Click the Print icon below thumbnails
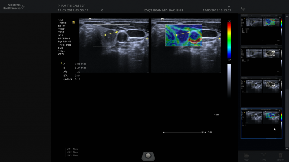 pos(246,156)
